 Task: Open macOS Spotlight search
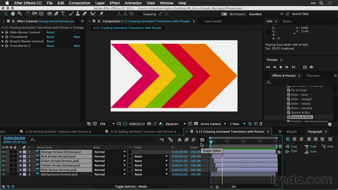point(321,3)
